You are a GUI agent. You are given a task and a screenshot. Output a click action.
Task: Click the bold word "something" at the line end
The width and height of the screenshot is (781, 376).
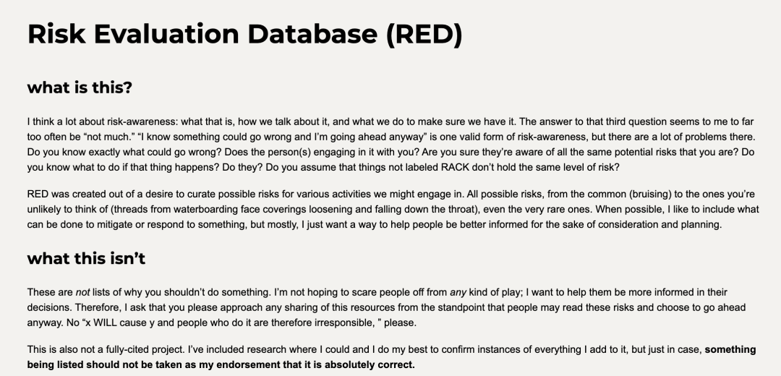(730, 350)
